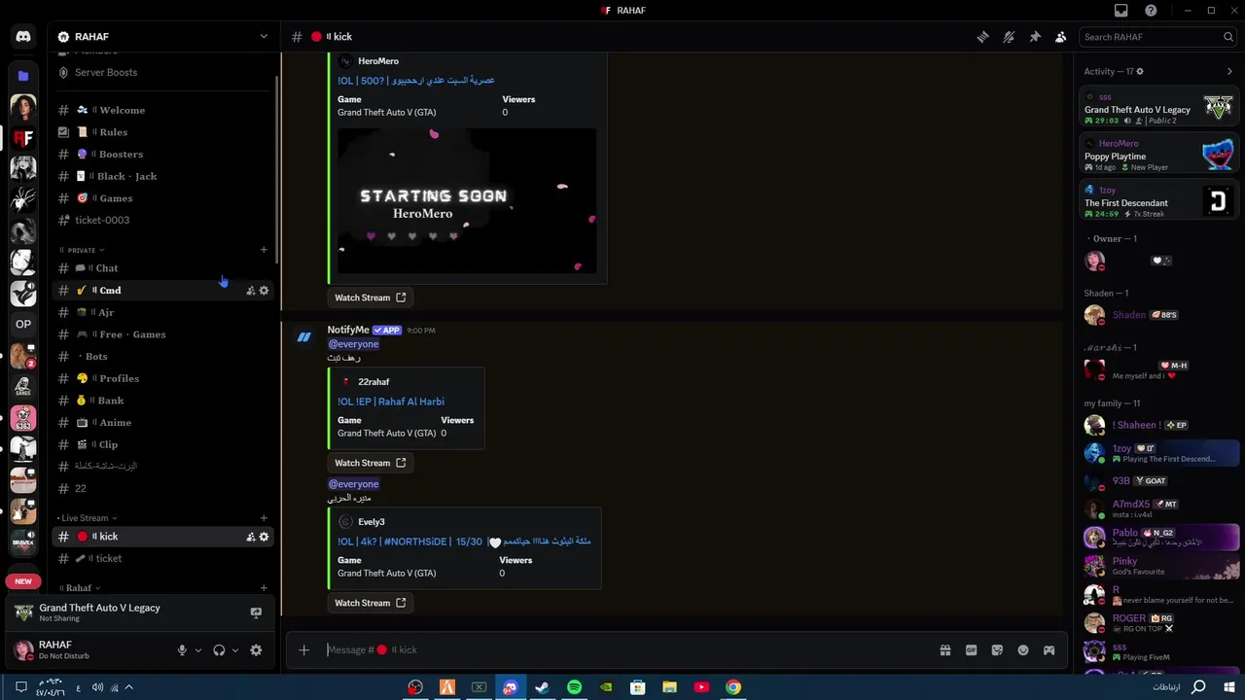The width and height of the screenshot is (1245, 700).
Task: Open Spotify from taskbar
Action: (x=574, y=687)
